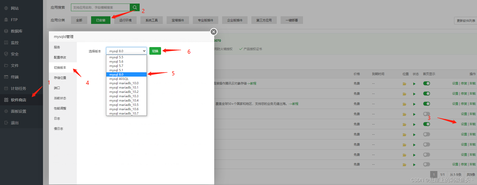Click the 面板设置 gear icon in sidebar
This screenshot has width=477, height=185.
tap(6, 111)
